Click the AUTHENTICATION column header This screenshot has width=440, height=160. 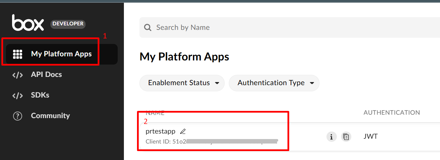(391, 113)
